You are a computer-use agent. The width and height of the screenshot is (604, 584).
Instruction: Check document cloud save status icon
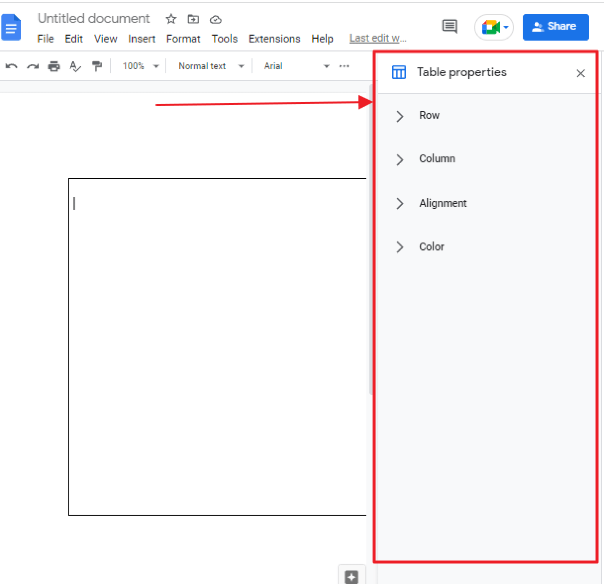215,19
